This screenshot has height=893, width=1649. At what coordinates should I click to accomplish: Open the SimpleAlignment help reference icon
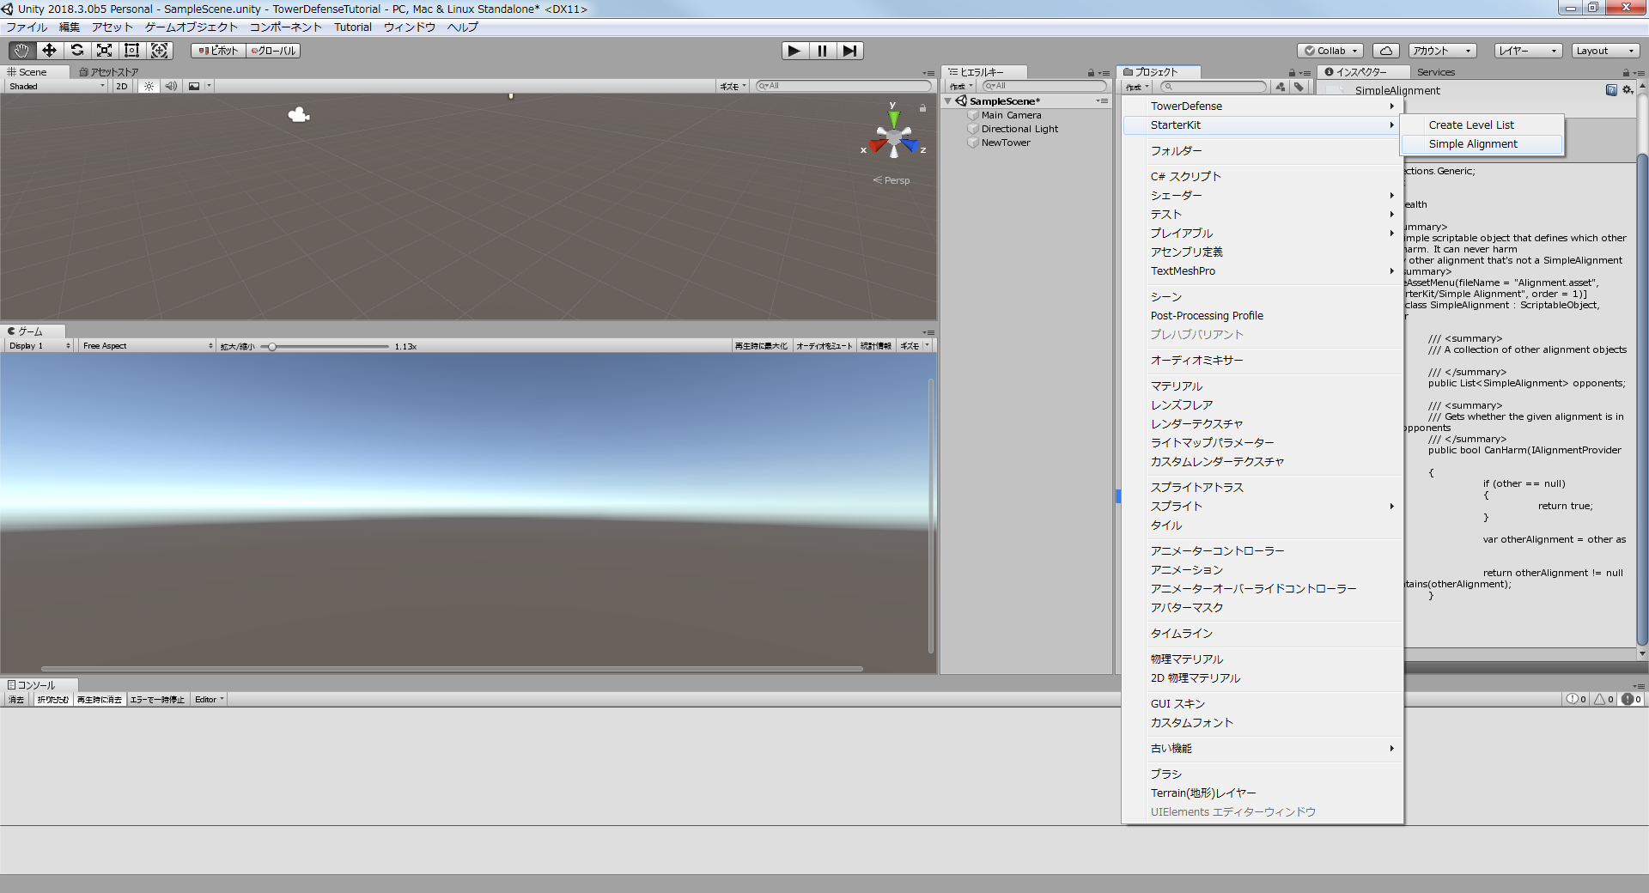[1611, 90]
